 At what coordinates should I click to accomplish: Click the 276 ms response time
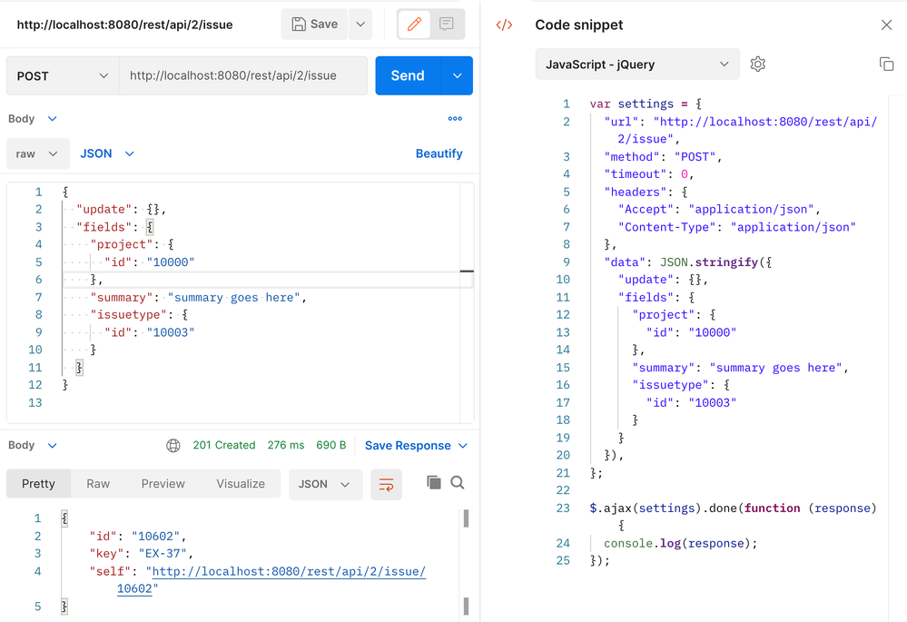286,446
